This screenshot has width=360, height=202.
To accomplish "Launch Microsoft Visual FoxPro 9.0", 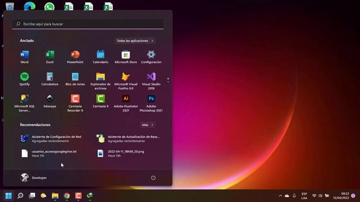I will pos(125,81).
